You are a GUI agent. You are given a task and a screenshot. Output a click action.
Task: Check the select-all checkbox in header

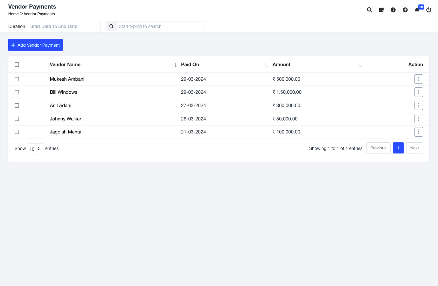(x=17, y=65)
